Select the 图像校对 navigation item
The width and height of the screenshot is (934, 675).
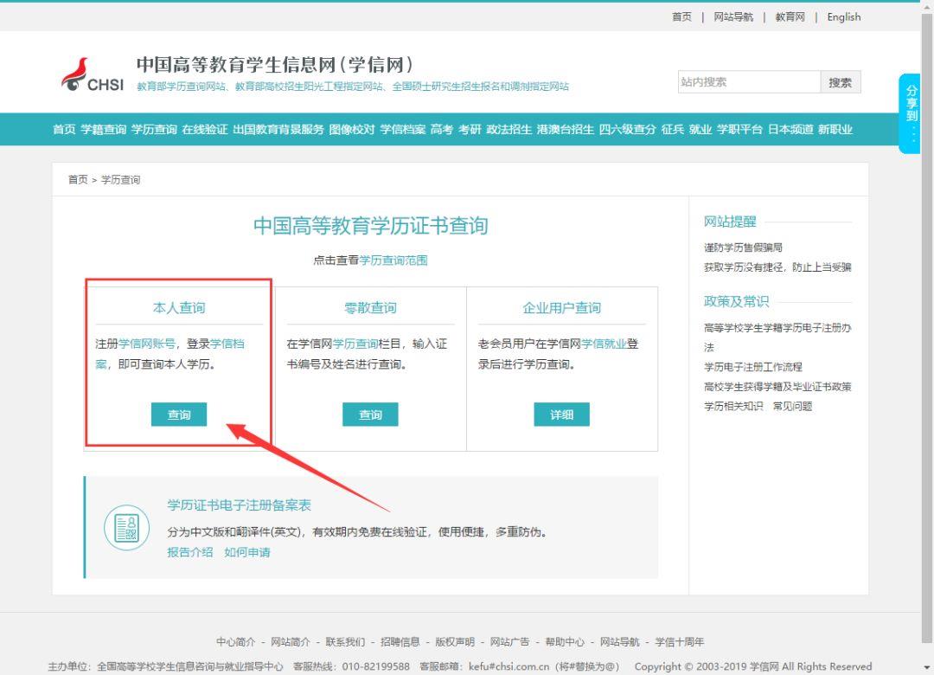(x=352, y=130)
